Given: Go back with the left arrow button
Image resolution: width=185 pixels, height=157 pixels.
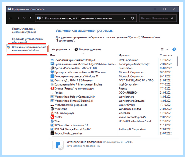Looking at the screenshot, I should [x=10, y=18].
